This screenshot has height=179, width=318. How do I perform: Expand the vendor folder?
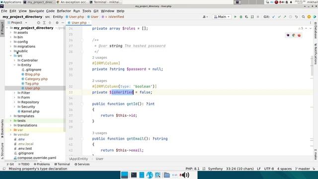(11, 135)
